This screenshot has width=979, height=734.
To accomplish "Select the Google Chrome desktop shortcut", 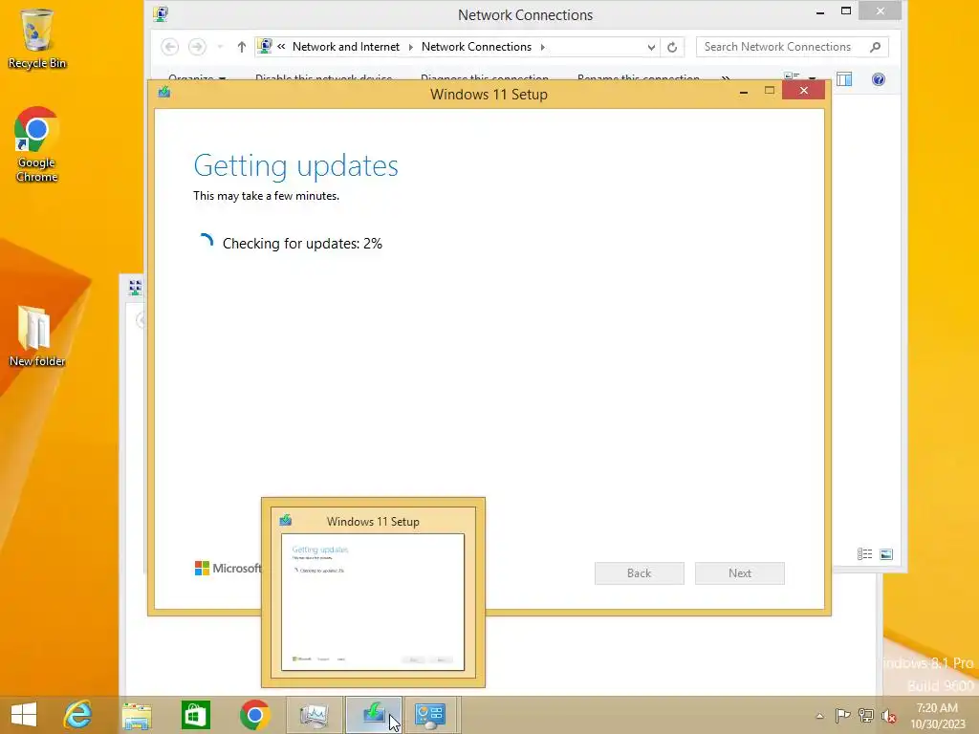I will [x=36, y=145].
